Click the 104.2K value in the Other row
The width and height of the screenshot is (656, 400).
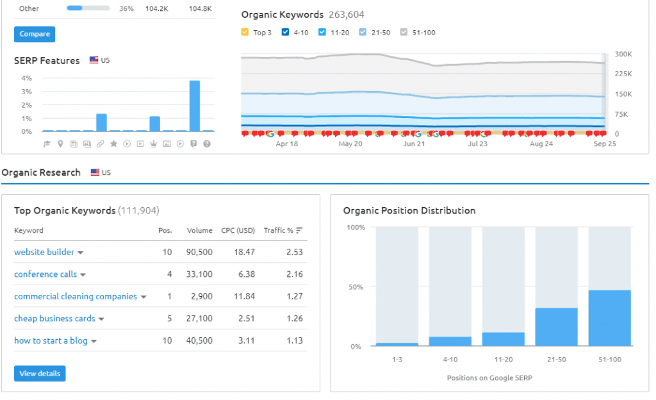[156, 8]
